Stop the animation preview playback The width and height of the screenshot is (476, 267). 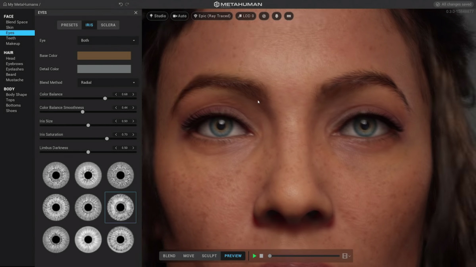pos(261,256)
